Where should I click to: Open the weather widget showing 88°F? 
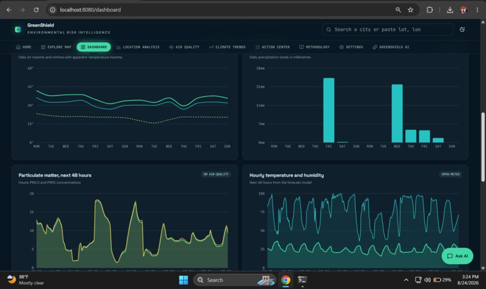tap(25, 280)
